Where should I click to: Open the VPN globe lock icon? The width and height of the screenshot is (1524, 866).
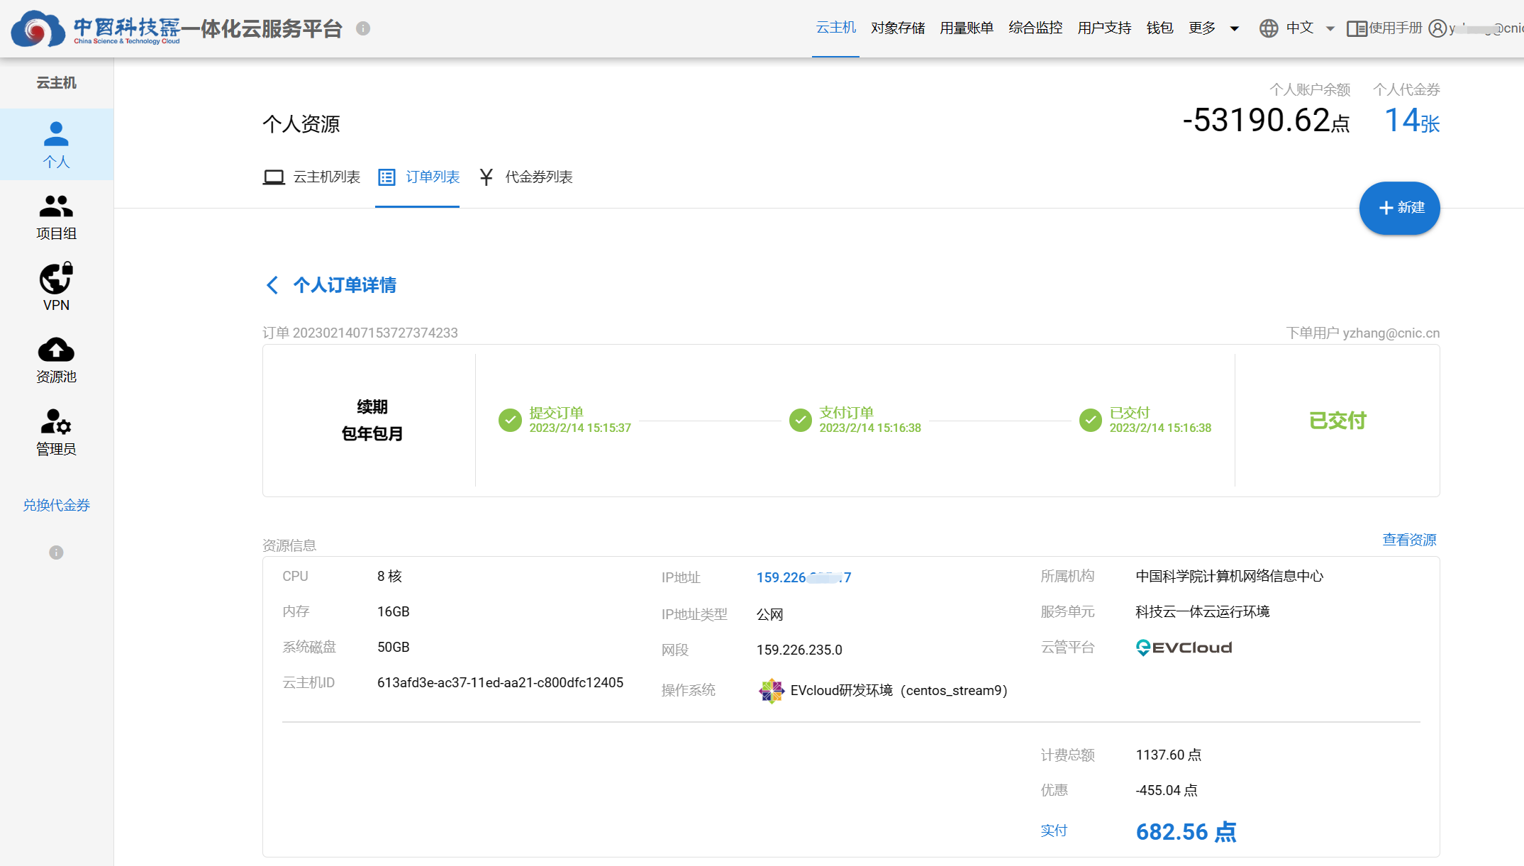pyautogui.click(x=56, y=278)
